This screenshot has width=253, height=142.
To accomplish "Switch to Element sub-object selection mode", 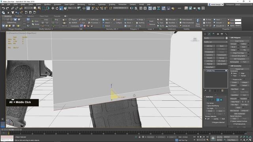I will click(x=221, y=100).
